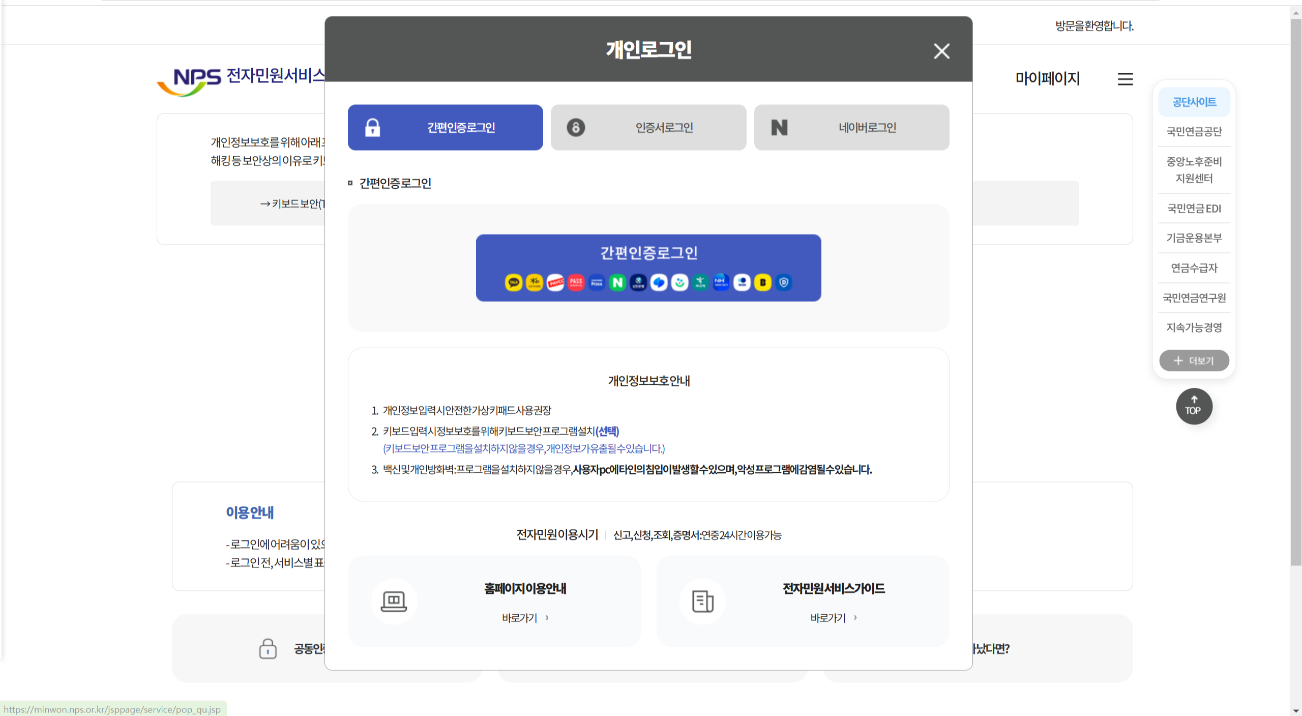This screenshot has width=1302, height=716.
Task: Choose the PASS authentication icon
Action: click(x=576, y=283)
